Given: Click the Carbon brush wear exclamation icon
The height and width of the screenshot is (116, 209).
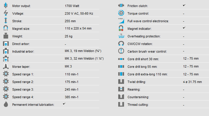Looking at the screenshot, I should click(x=121, y=51).
